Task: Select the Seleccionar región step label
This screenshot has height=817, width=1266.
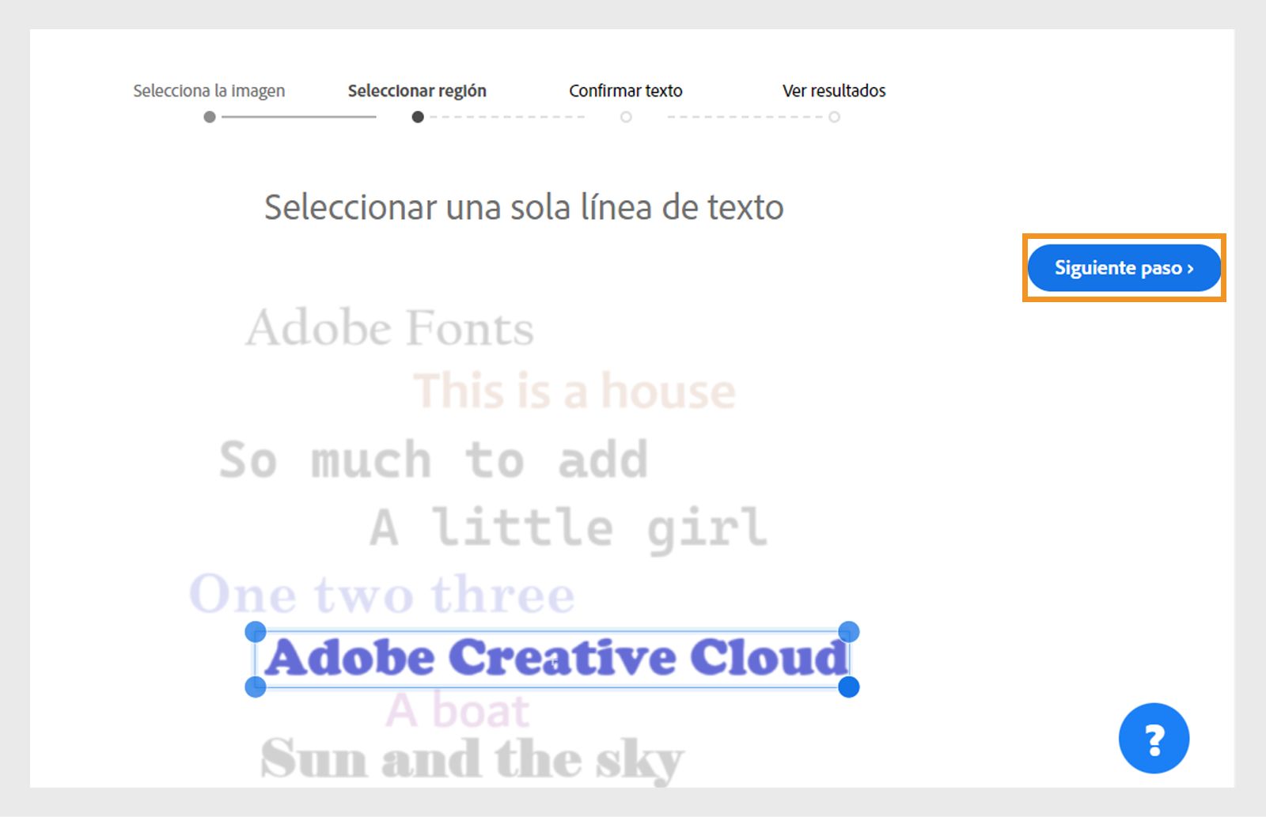Action: [x=417, y=91]
